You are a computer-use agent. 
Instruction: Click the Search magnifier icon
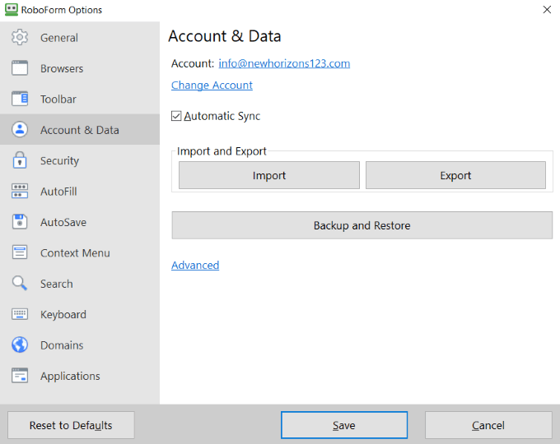(x=20, y=284)
